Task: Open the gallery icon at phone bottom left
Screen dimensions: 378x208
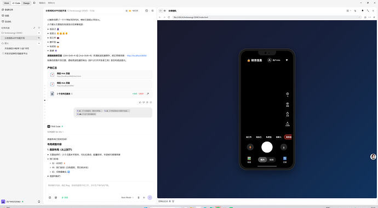Action: pyautogui.click(x=249, y=160)
